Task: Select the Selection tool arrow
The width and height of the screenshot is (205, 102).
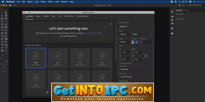Action: pyautogui.click(x=2, y=12)
